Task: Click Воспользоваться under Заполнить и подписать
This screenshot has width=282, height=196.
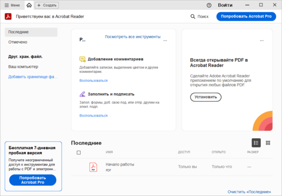Action: click(93, 116)
